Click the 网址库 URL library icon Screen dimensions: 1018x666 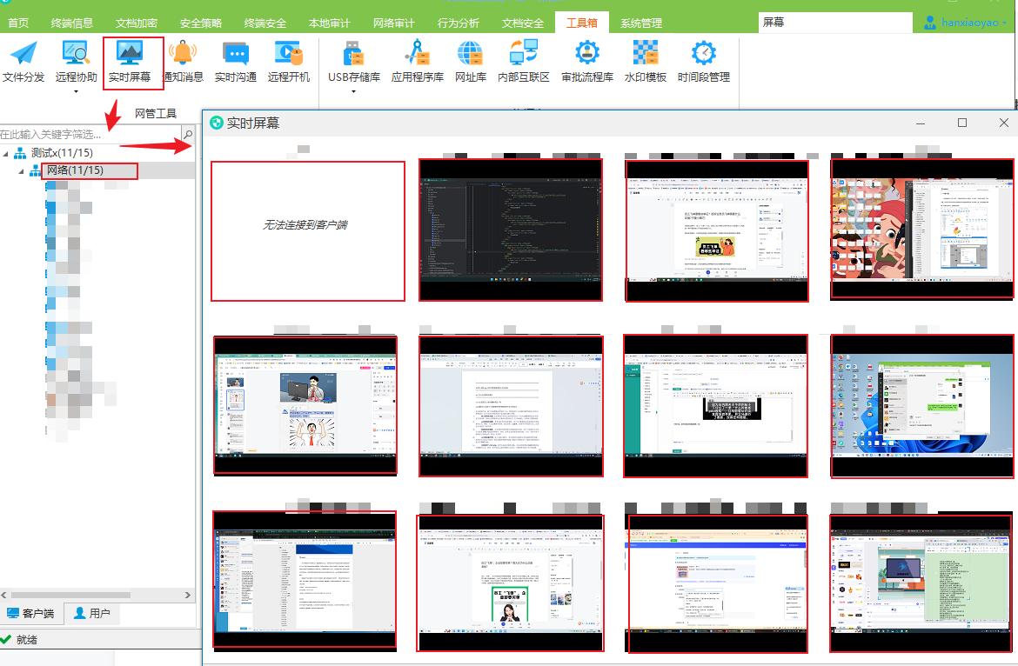click(x=471, y=61)
